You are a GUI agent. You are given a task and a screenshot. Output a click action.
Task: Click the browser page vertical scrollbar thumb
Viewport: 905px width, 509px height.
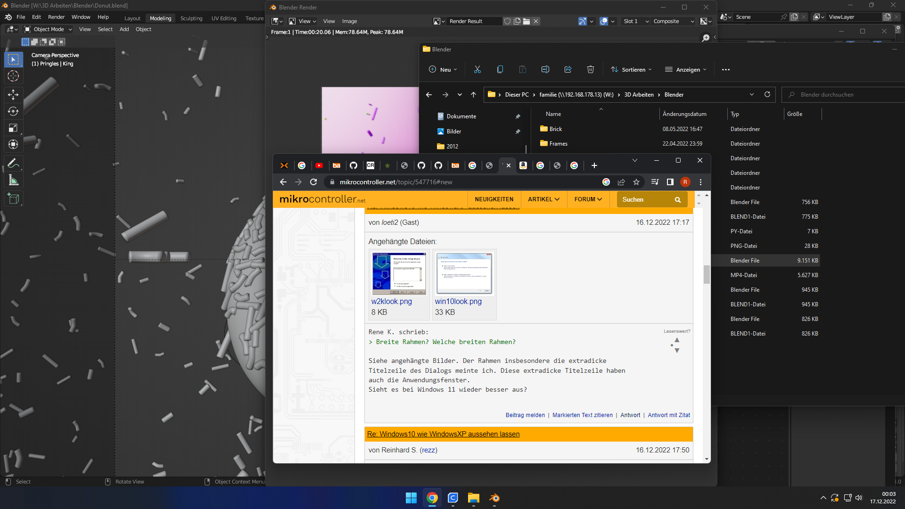707,274
